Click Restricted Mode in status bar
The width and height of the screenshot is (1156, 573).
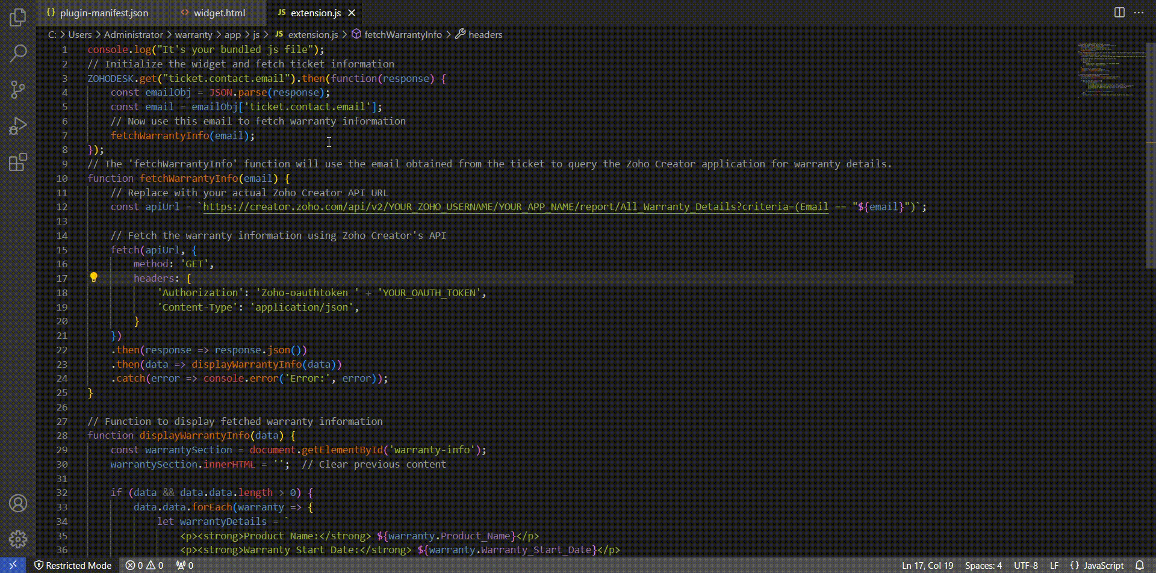pyautogui.click(x=73, y=565)
